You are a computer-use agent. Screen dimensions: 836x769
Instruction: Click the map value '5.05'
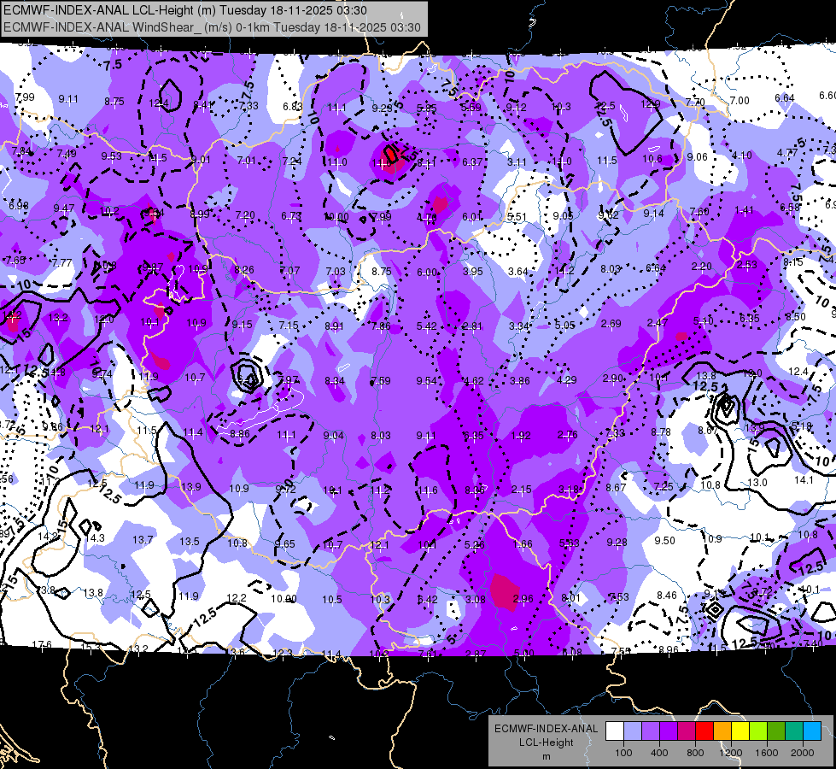pos(564,325)
